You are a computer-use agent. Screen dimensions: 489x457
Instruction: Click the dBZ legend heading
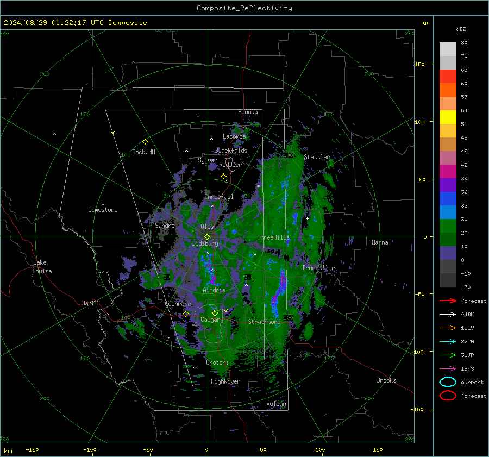coord(461,29)
